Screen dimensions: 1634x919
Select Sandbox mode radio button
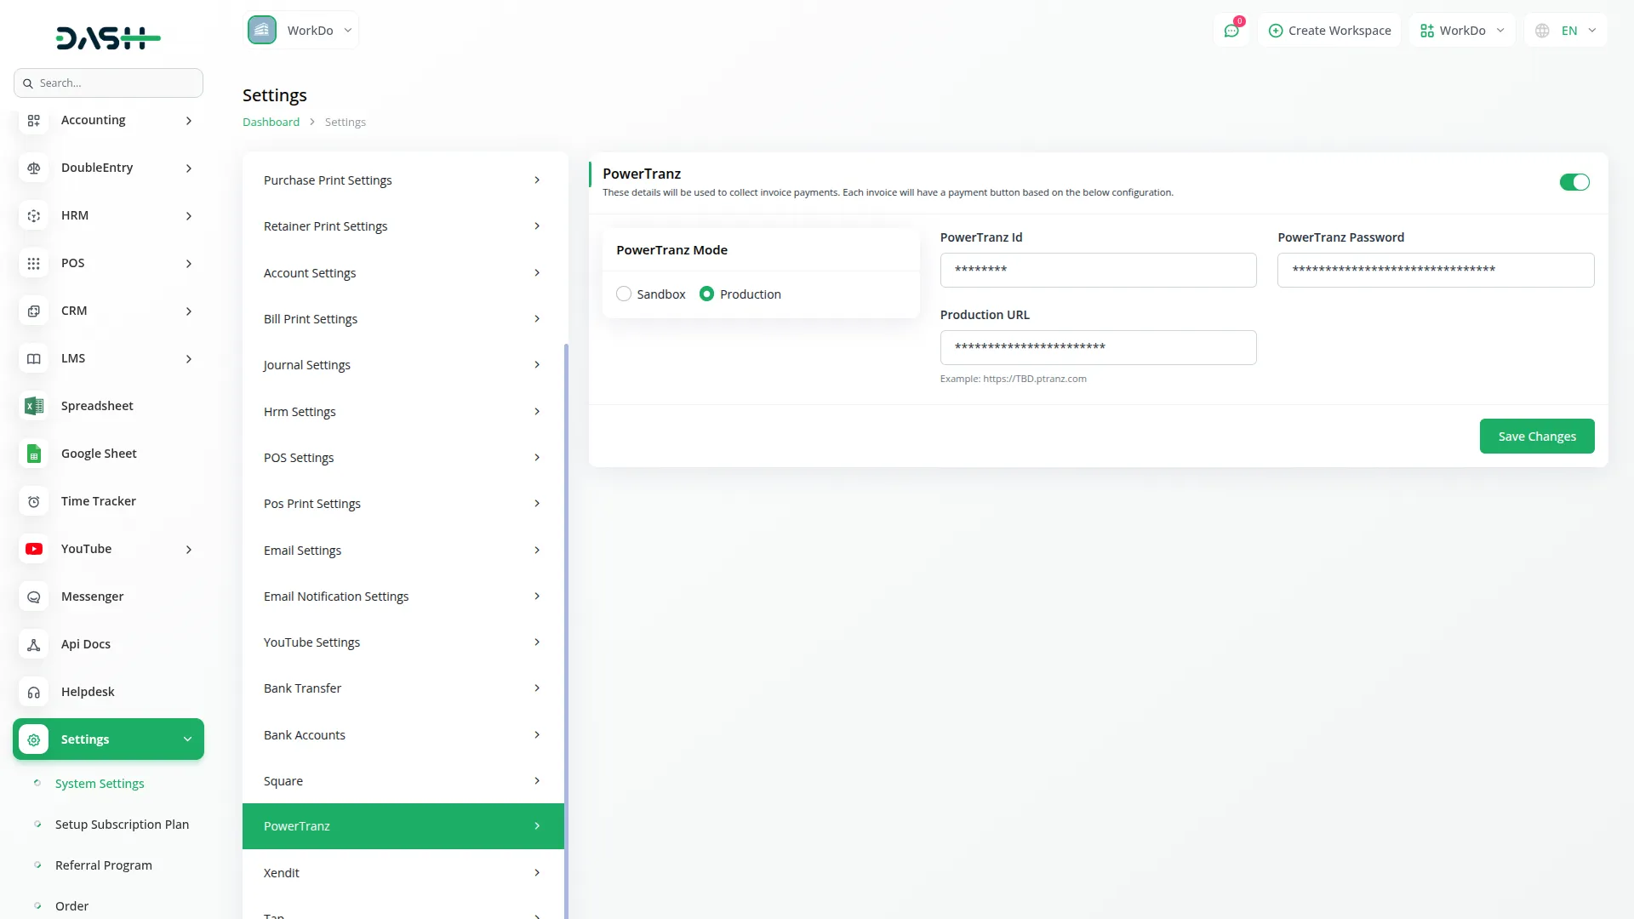[624, 294]
